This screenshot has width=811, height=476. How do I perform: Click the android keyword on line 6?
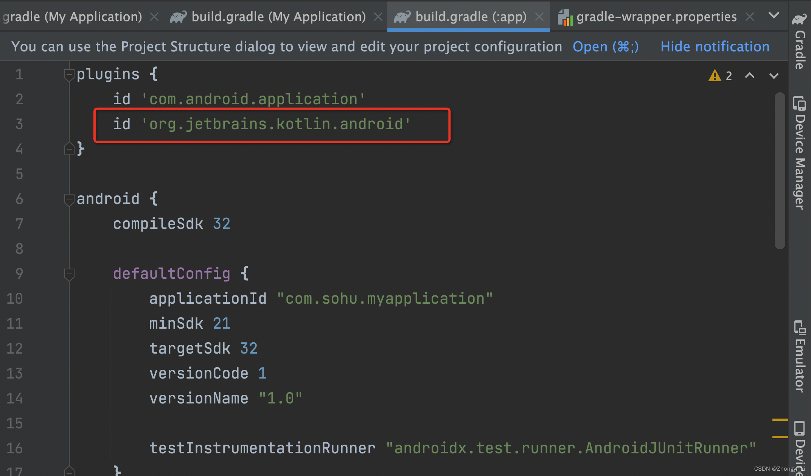[108, 199]
